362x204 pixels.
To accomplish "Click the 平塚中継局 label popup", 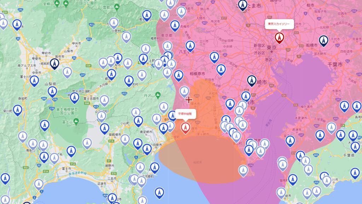I will pyautogui.click(x=185, y=114).
